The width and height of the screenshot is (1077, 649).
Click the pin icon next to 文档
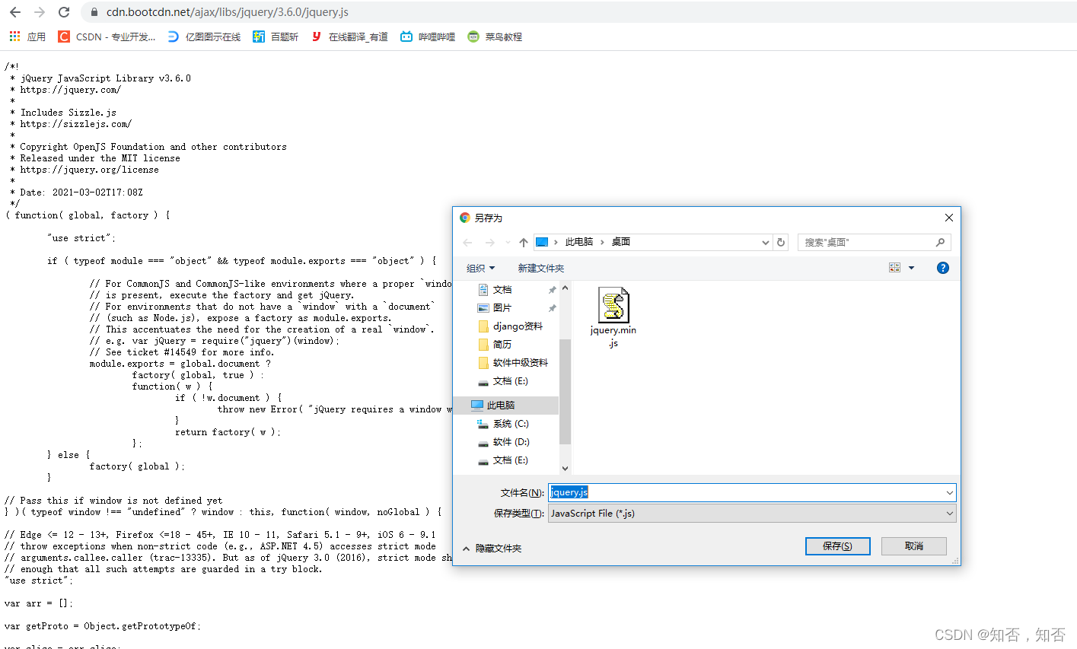pyautogui.click(x=552, y=290)
